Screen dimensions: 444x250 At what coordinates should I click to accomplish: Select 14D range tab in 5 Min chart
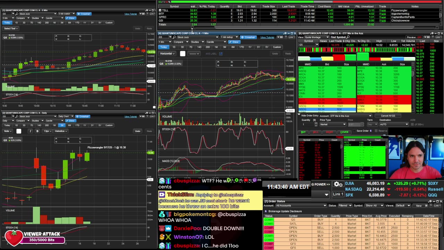coord(39,23)
